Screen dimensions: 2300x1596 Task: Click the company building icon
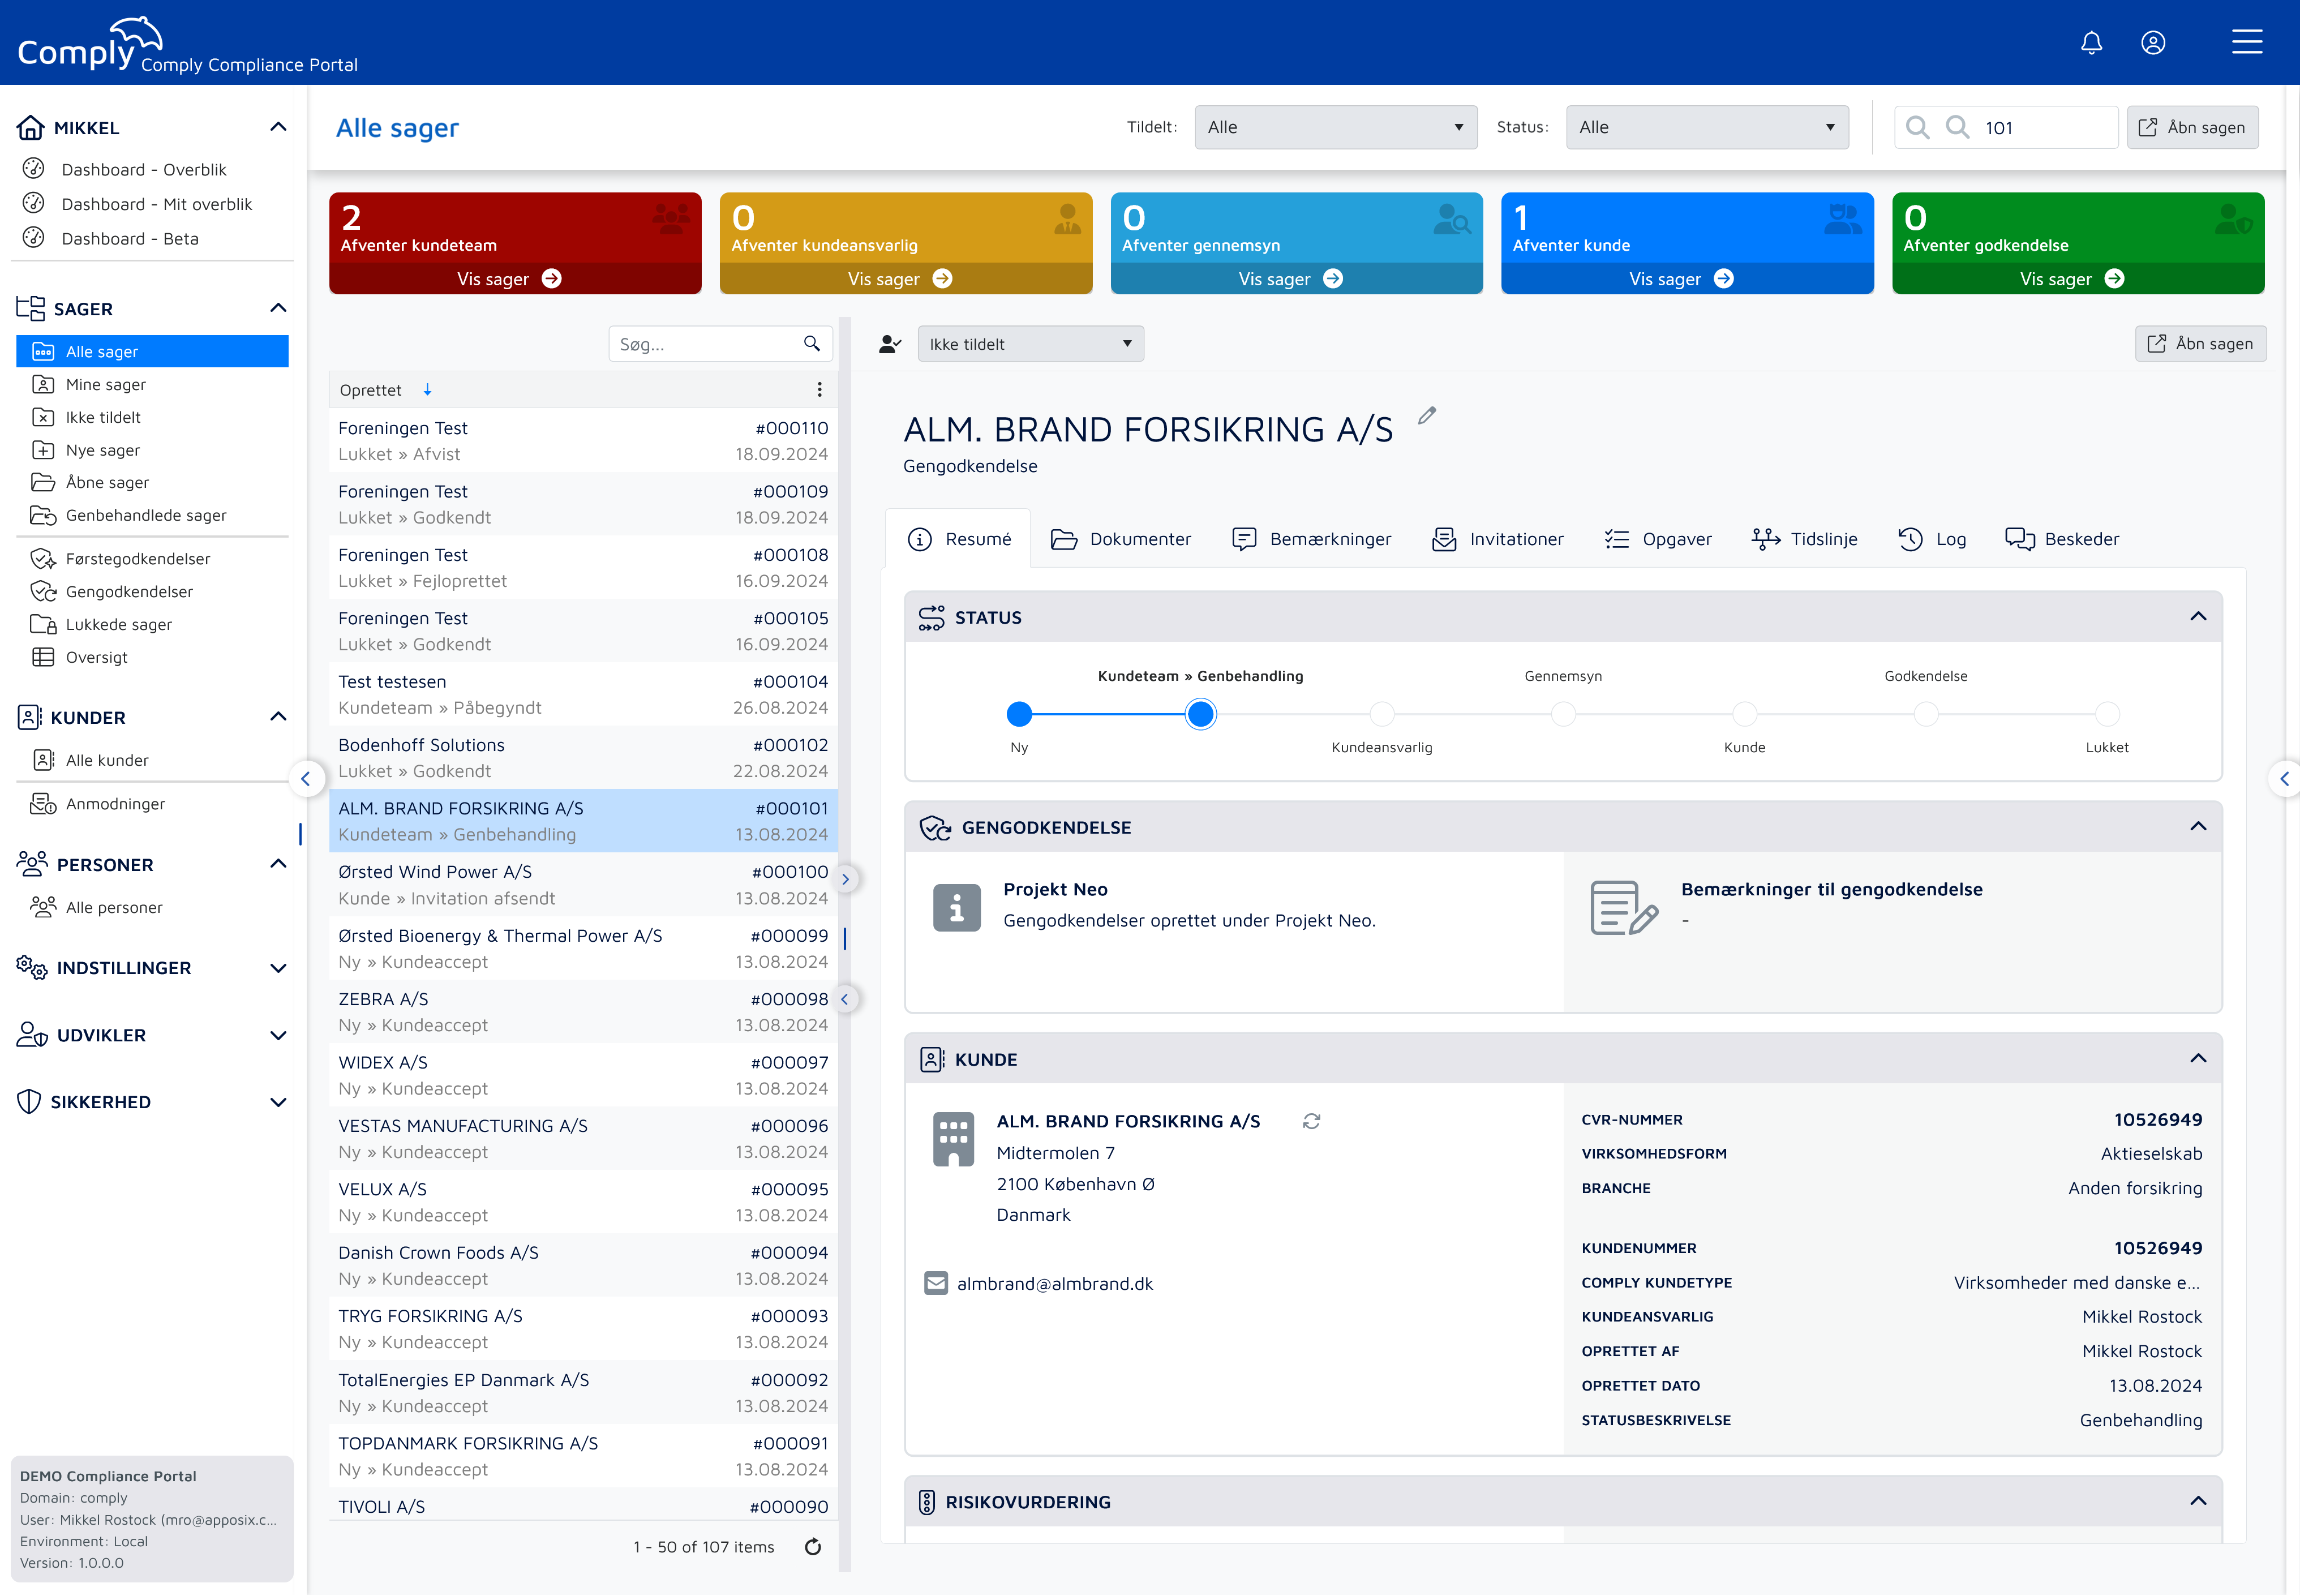point(953,1139)
